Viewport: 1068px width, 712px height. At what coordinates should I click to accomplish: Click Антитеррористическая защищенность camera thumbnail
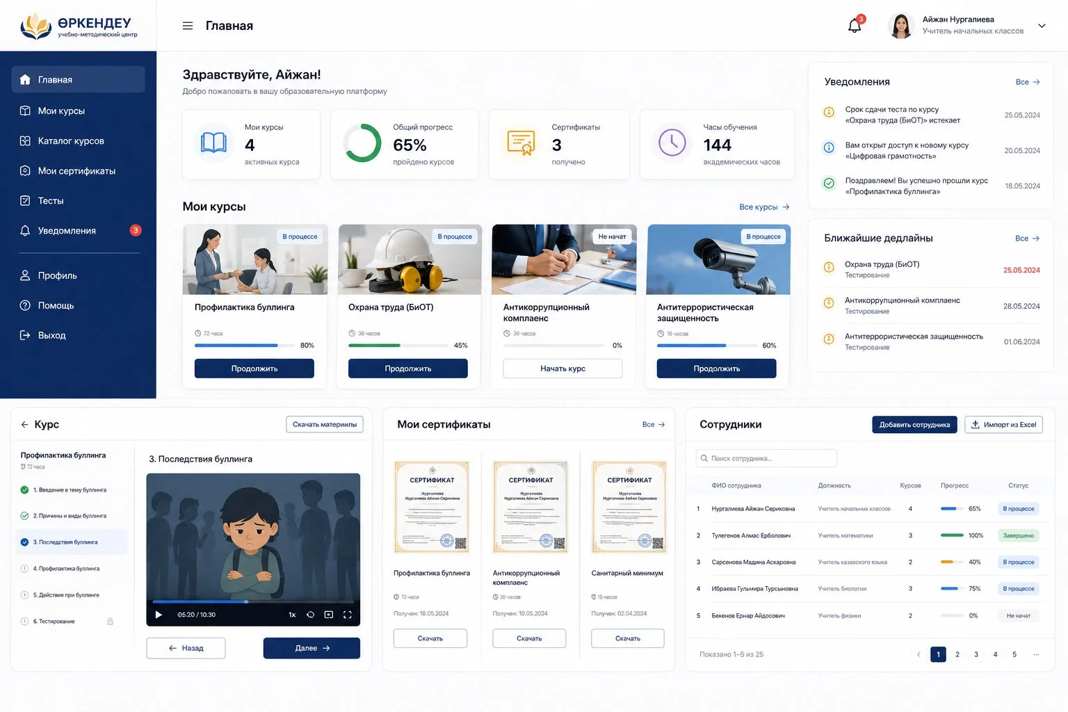pyautogui.click(x=718, y=259)
